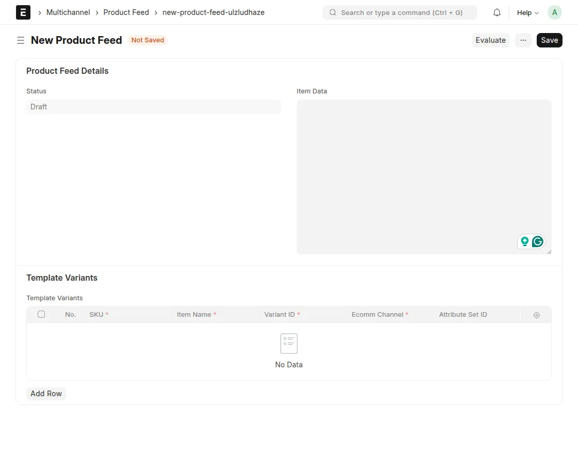Screen dimensions: 578x454
Task: Click the Grammarly icon in Item Data
Action: click(537, 242)
